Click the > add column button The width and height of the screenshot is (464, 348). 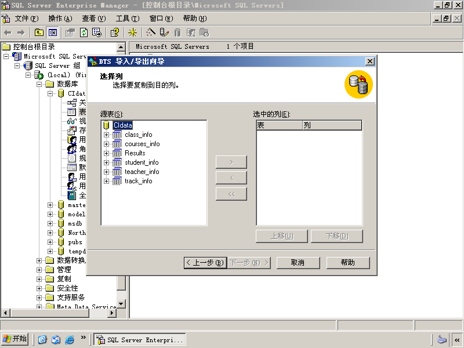(231, 162)
